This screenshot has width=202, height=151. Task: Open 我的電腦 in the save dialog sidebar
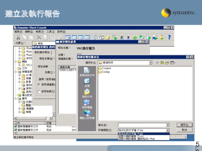coord(87,104)
